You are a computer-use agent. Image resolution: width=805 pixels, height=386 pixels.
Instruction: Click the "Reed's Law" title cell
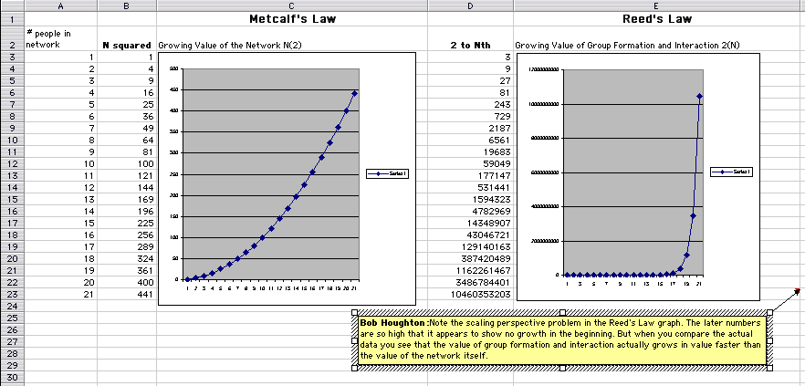(x=658, y=19)
